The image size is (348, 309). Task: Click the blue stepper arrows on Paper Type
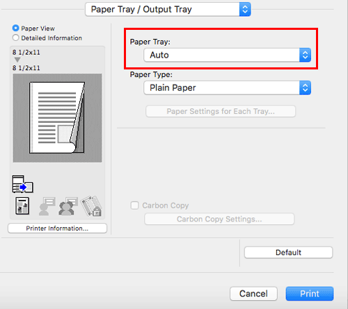pos(305,87)
